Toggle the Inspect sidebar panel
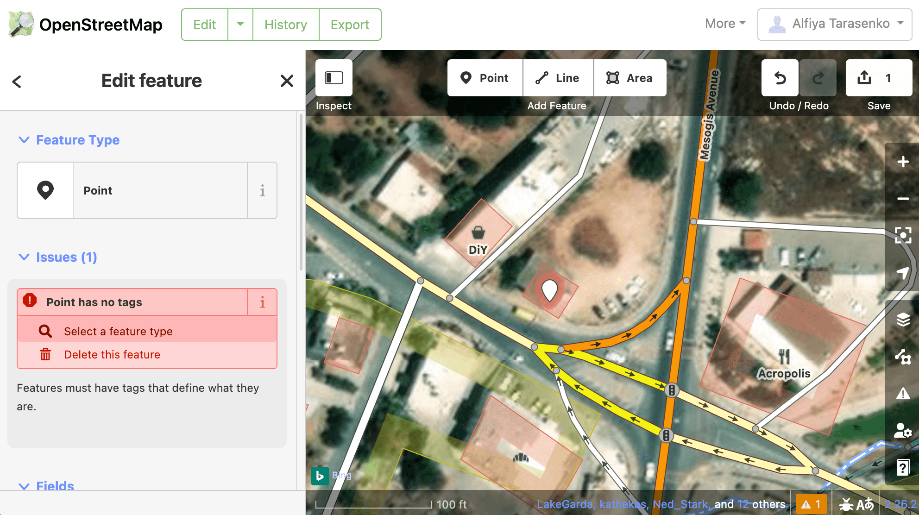Screen dimensions: 919x515 [334, 78]
